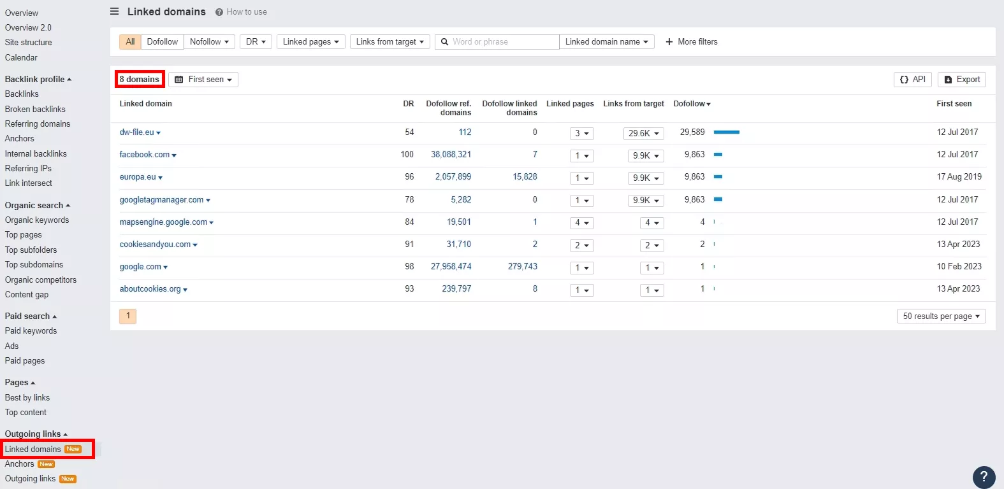Collapse the Paid search section
This screenshot has width=1004, height=489.
coord(31,316)
